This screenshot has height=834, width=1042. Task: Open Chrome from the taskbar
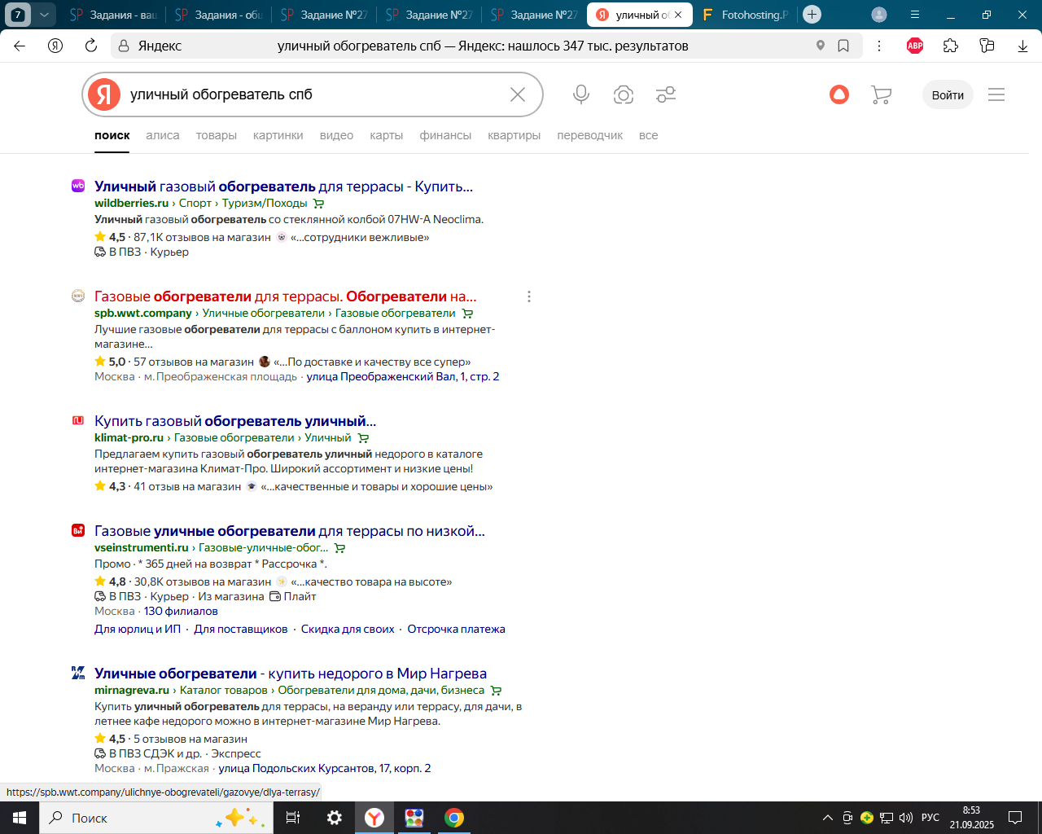454,818
